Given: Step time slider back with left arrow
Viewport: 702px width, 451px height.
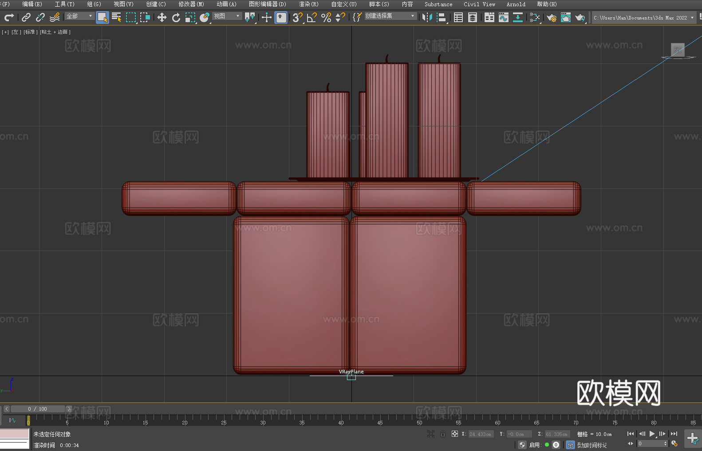Looking at the screenshot, I should (x=6, y=409).
